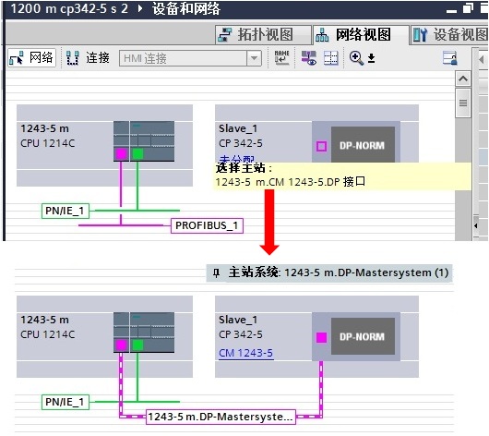Viewport: 489px width, 436px height.
Task: Switch to the 拓扑视图 tab
Action: coord(263,35)
